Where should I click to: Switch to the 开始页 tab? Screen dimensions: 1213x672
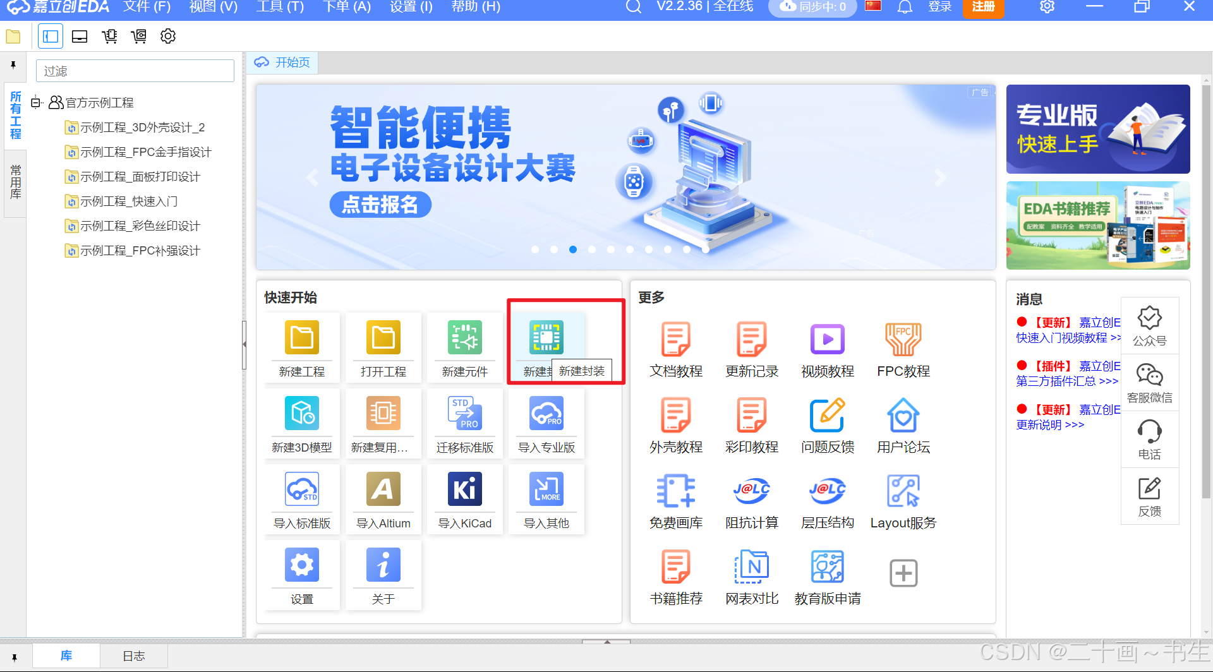coord(282,63)
